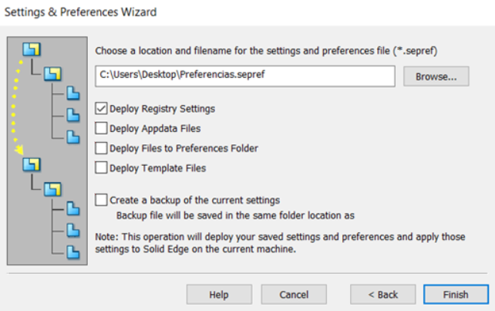Cancel the Settings & Preferences Wizard
495x311 pixels.
pos(294,294)
